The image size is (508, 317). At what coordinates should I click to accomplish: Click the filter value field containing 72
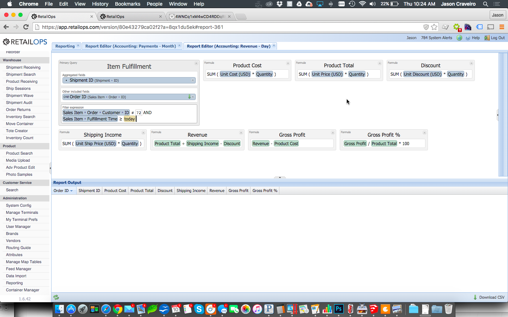tap(139, 113)
